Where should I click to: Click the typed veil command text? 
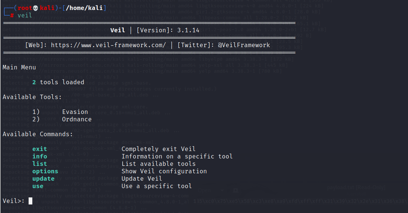[x=25, y=16]
